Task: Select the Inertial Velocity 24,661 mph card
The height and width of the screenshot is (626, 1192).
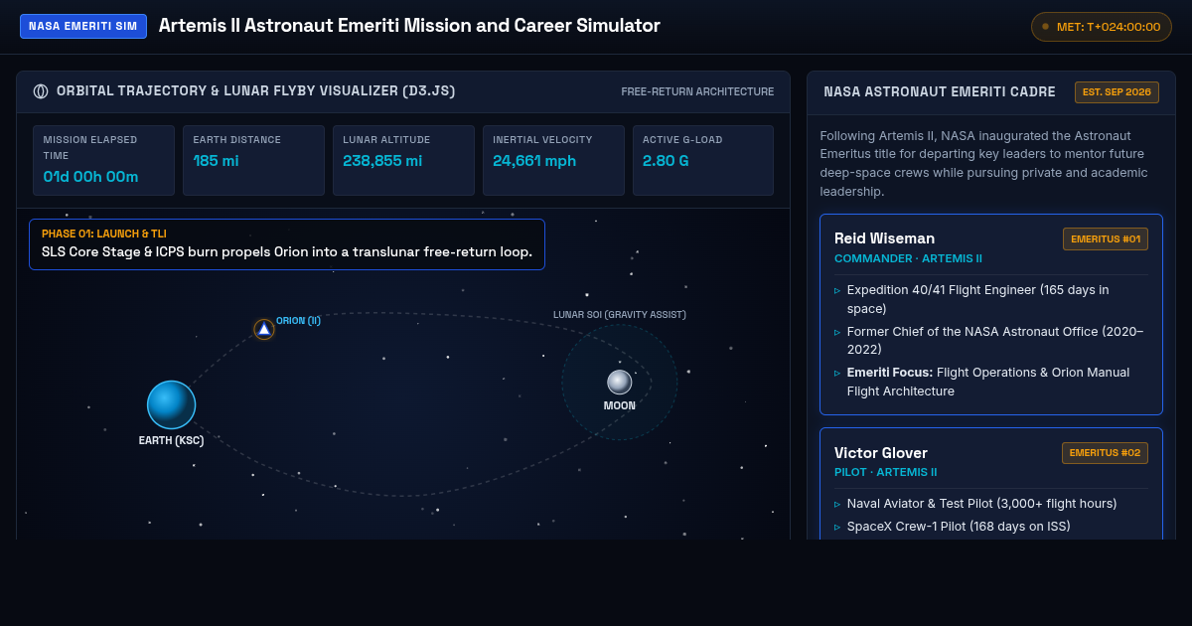Action: point(553,160)
